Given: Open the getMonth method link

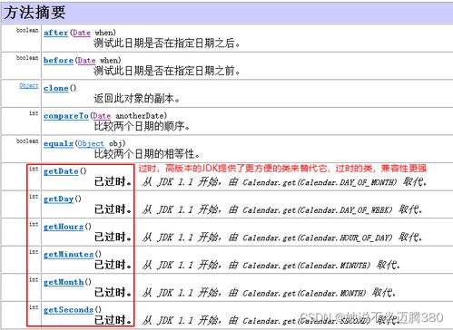Looking at the screenshot, I should [x=64, y=282].
